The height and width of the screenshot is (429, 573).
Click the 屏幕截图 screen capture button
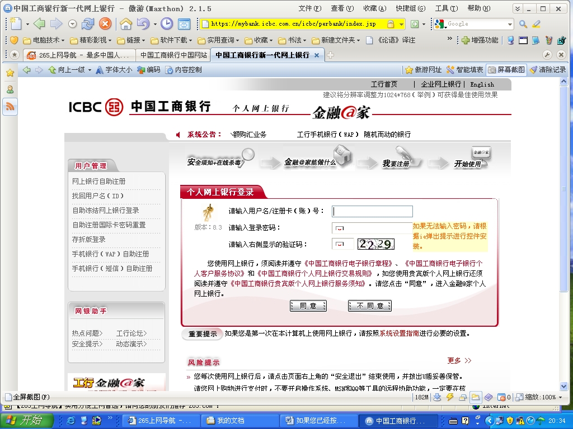coord(506,70)
